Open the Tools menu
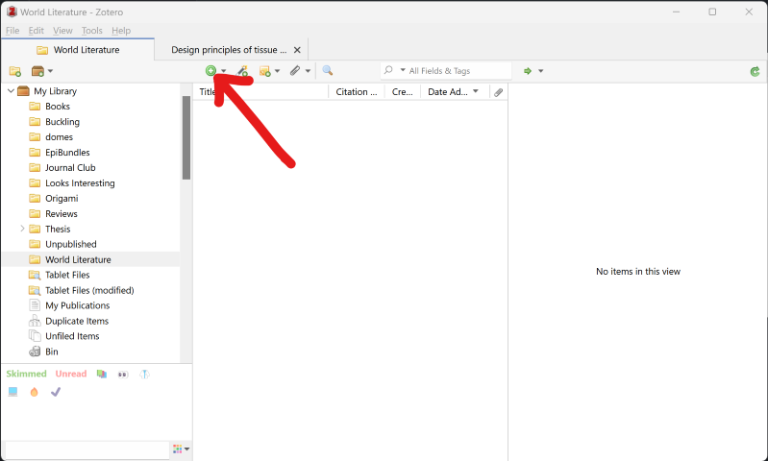 pyautogui.click(x=91, y=31)
